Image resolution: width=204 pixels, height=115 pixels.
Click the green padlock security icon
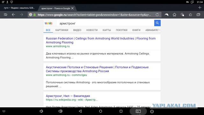[x=34, y=15]
